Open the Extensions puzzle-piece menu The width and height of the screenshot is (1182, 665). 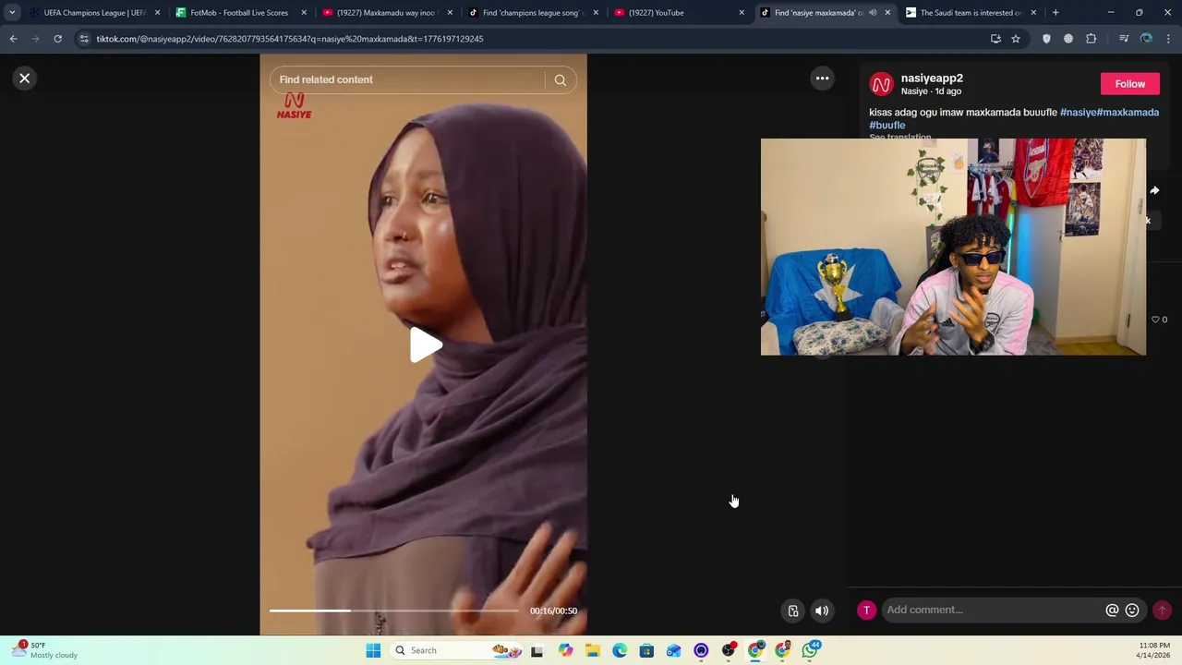point(1092,39)
